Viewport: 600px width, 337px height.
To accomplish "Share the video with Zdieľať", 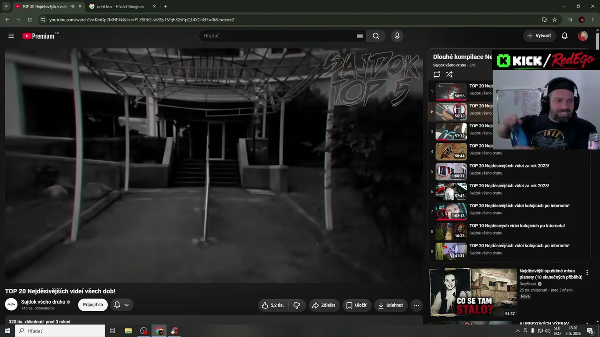I will [x=324, y=305].
